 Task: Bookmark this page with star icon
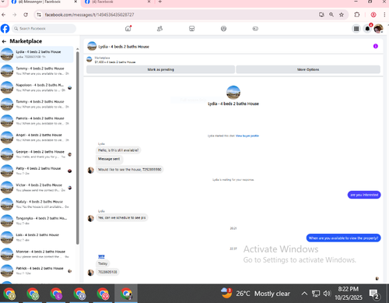(342, 15)
